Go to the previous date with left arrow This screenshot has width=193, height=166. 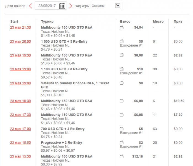tap(31, 6)
